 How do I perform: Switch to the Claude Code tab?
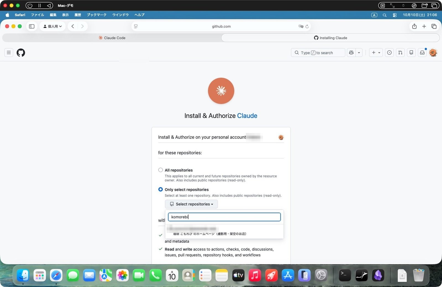[x=112, y=38]
